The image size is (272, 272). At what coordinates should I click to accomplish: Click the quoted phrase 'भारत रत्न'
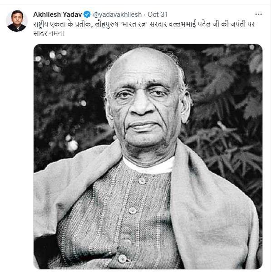134,24
